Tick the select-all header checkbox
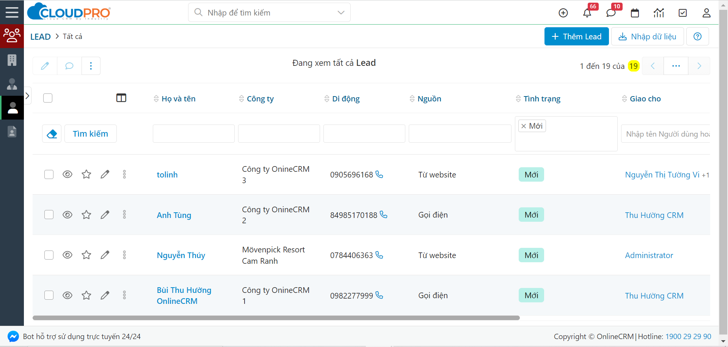The image size is (728, 347). [x=48, y=98]
